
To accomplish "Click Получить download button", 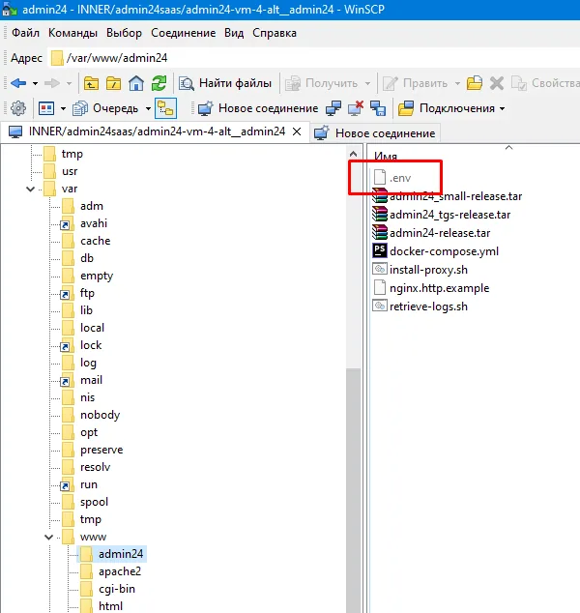I will click(x=321, y=83).
